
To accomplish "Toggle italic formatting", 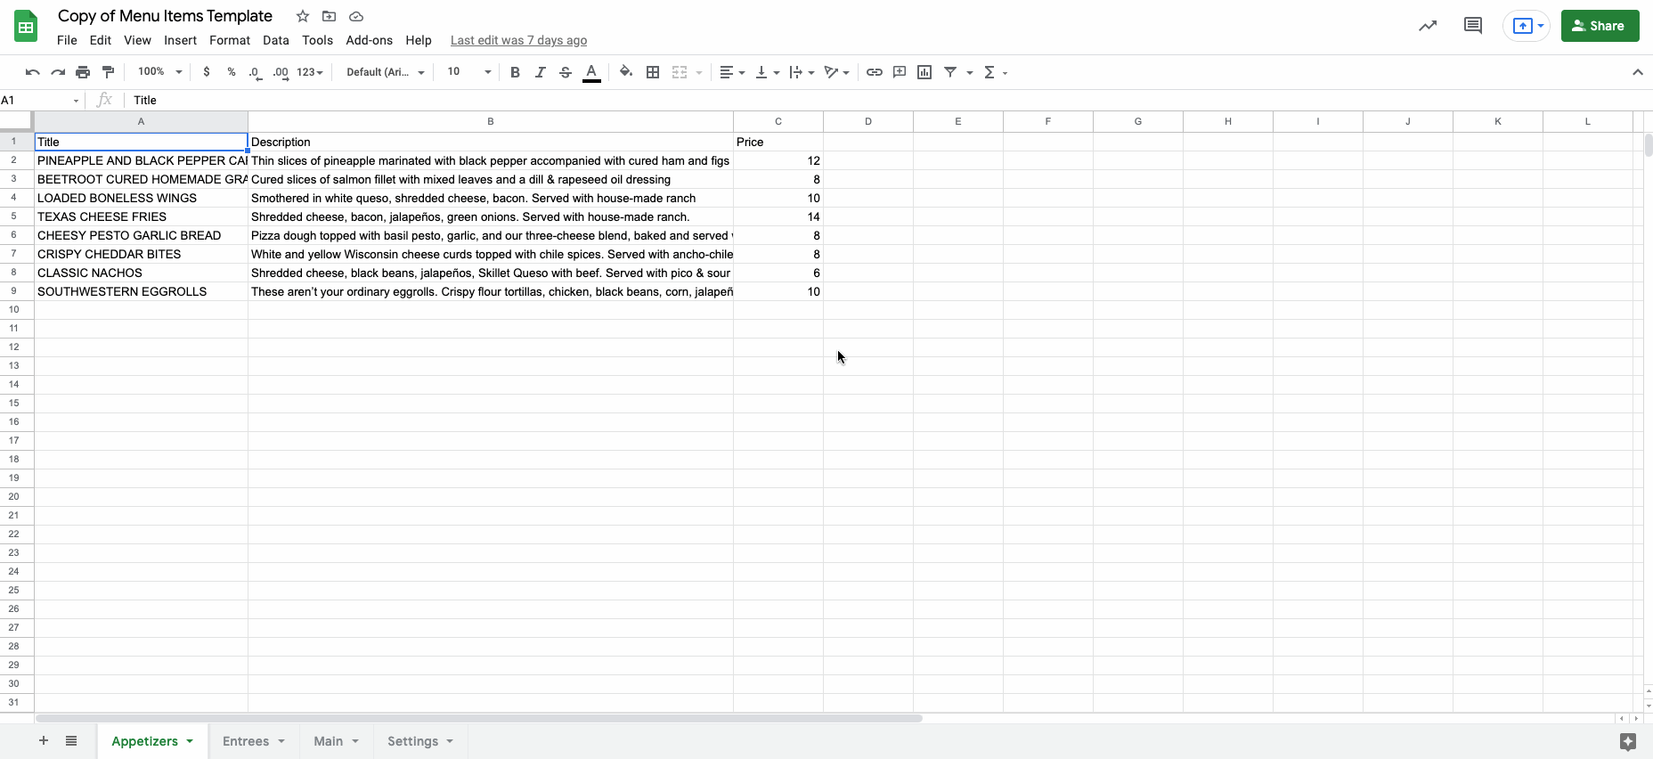I will click(x=540, y=72).
